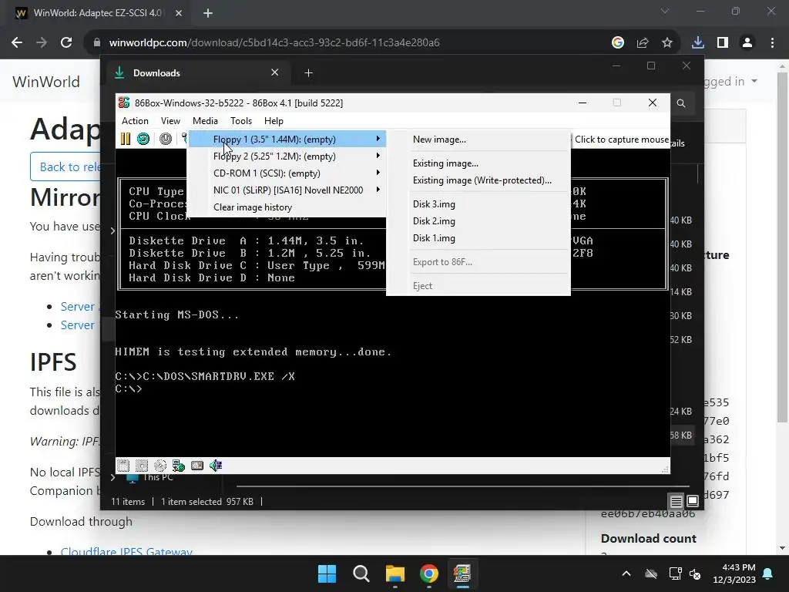Open notification bell in taskbar
Image resolution: width=789 pixels, height=592 pixels.
tap(768, 573)
